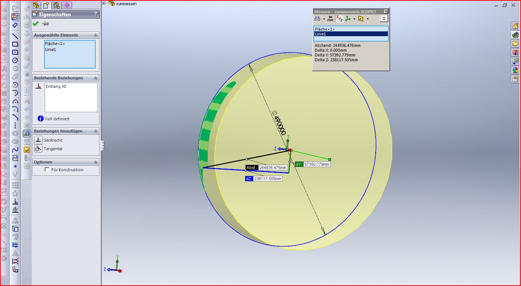Viewport: 521px width, 286px height.
Task: Select the Circle sketch tool
Action: (15, 60)
